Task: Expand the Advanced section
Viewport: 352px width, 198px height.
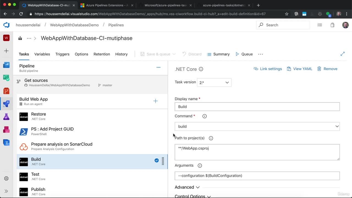Action: (187, 187)
